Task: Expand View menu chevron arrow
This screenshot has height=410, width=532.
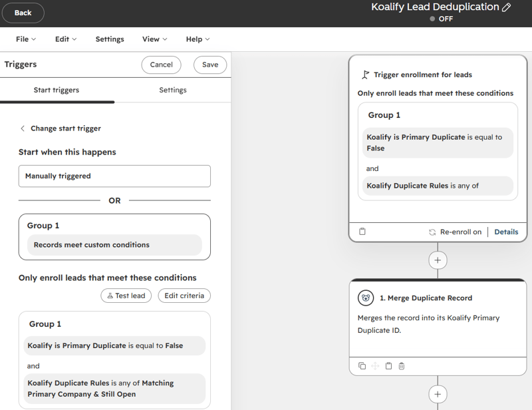Action: (x=165, y=39)
